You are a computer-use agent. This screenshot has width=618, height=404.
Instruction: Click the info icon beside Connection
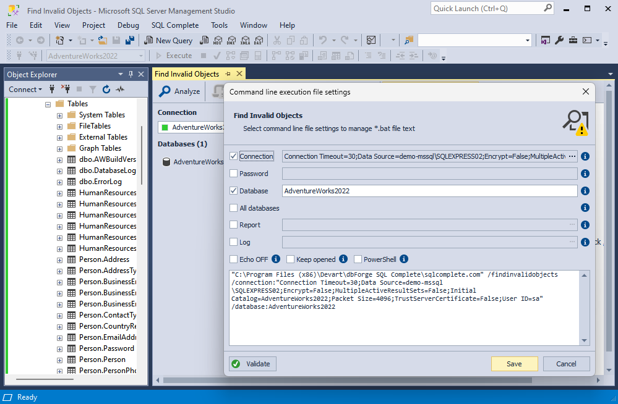585,156
